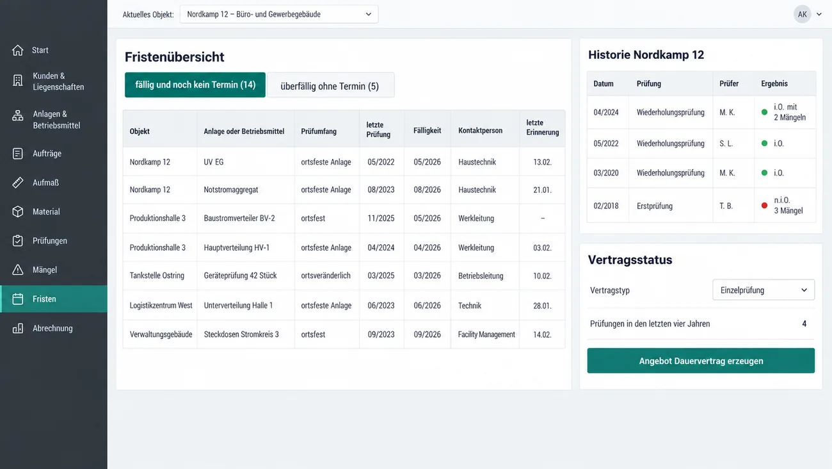Click the AK user avatar

click(x=802, y=14)
